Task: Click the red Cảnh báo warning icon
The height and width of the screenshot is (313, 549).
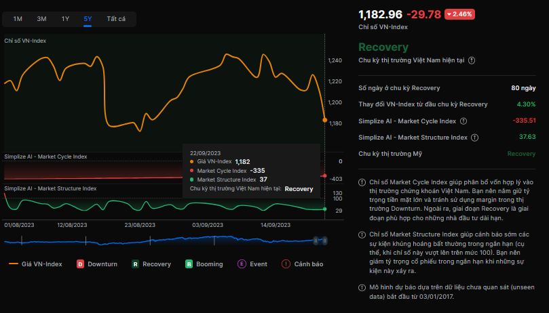Action: click(286, 264)
